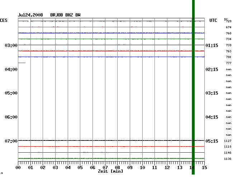The image size is (233, 177).
Task: Select the station label BRJOB BHZ BW
Action: coord(65,15)
